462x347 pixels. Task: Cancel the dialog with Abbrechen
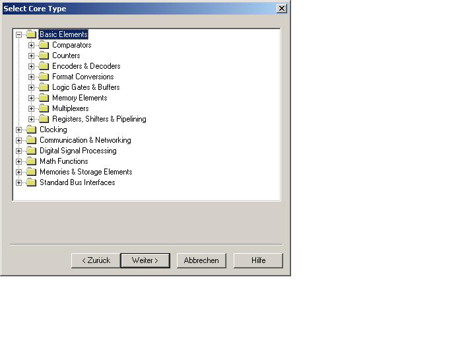pos(201,260)
